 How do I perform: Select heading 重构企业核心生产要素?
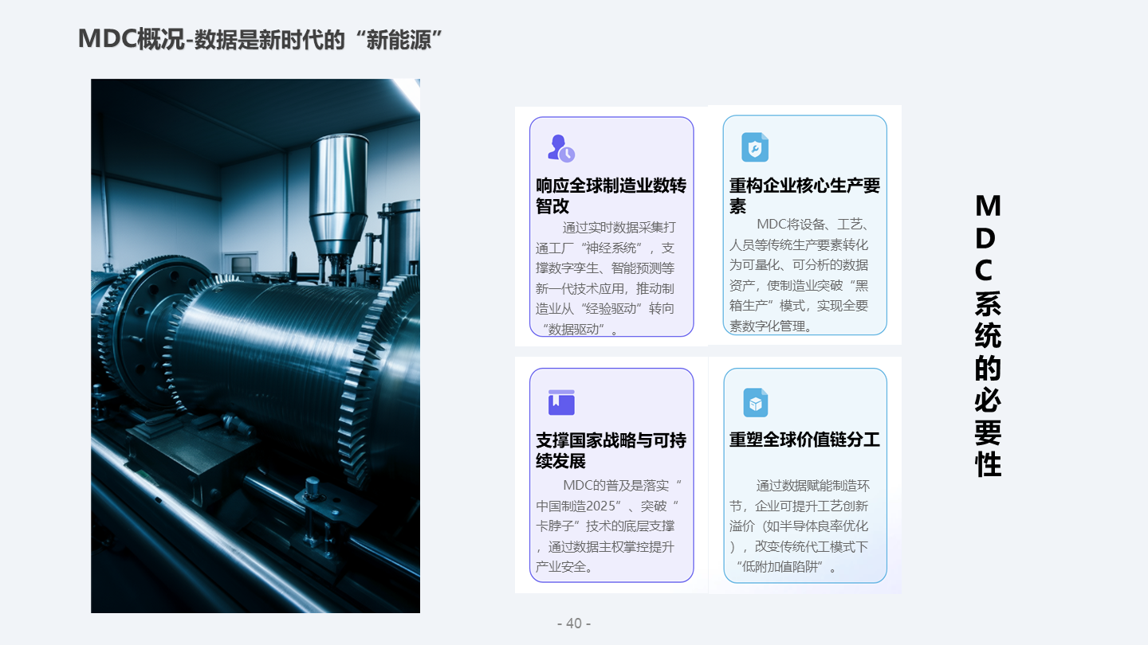click(x=802, y=193)
